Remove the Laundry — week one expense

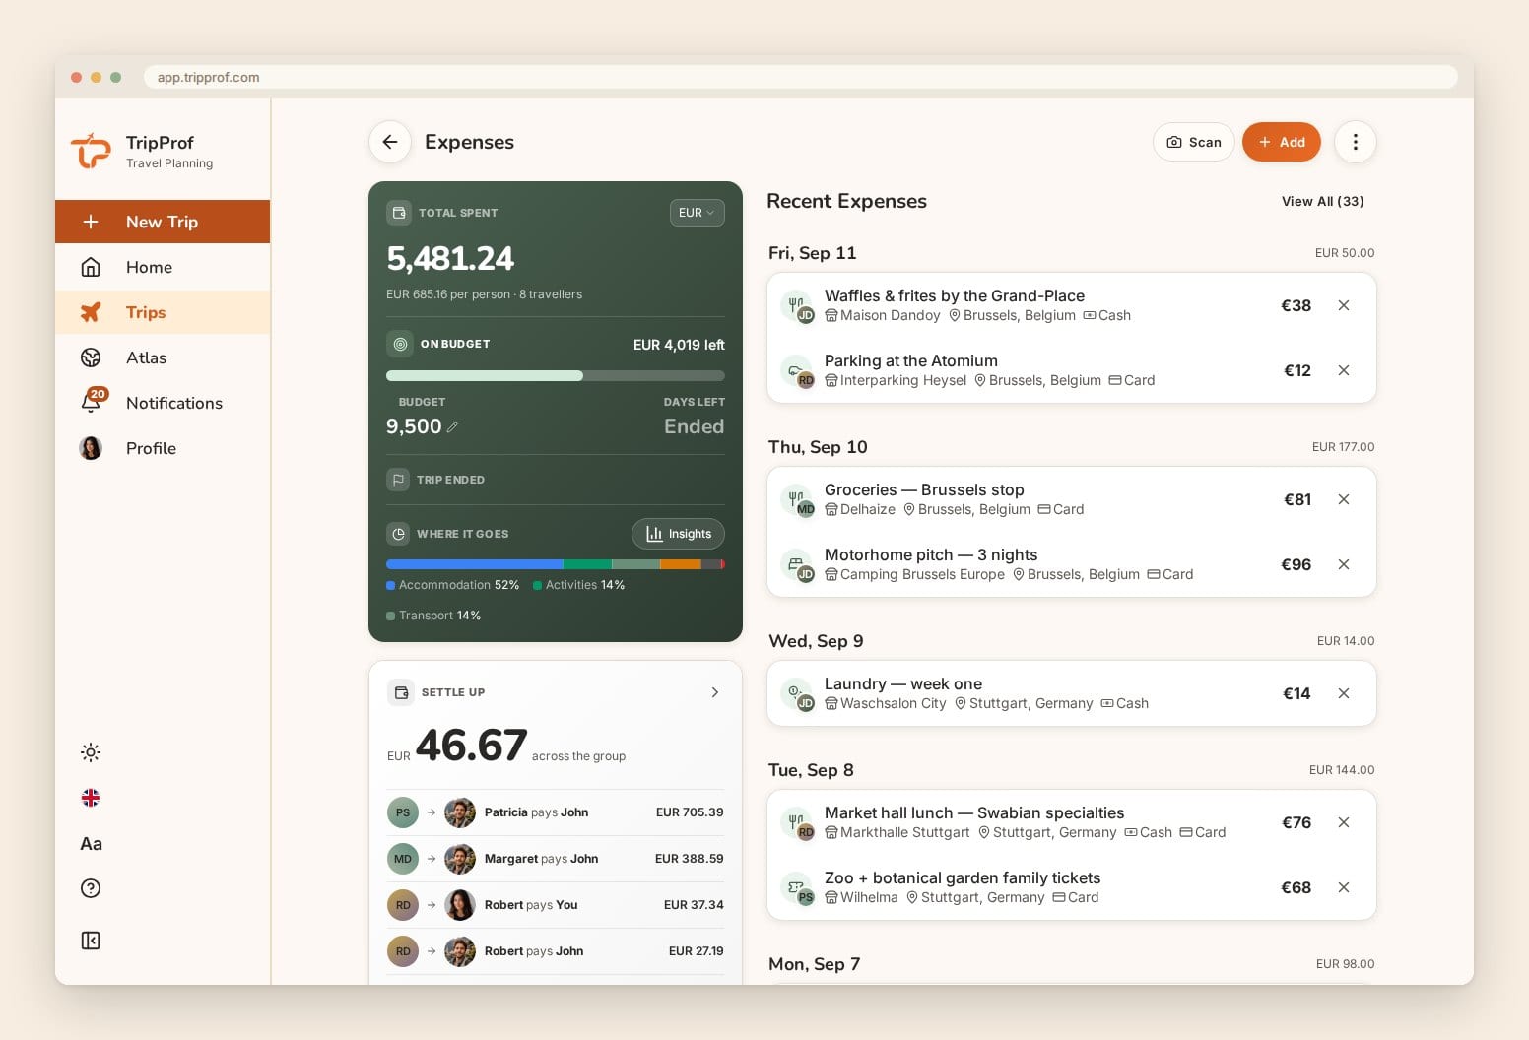coord(1344,693)
